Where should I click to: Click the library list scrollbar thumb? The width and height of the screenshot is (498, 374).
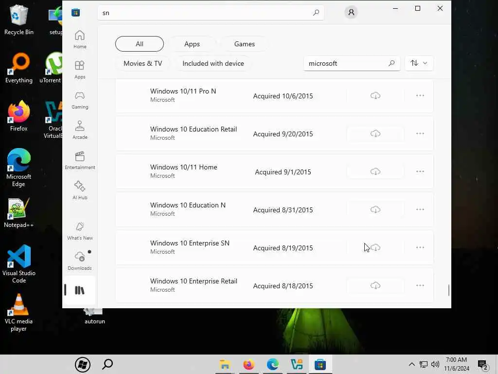pos(448,290)
